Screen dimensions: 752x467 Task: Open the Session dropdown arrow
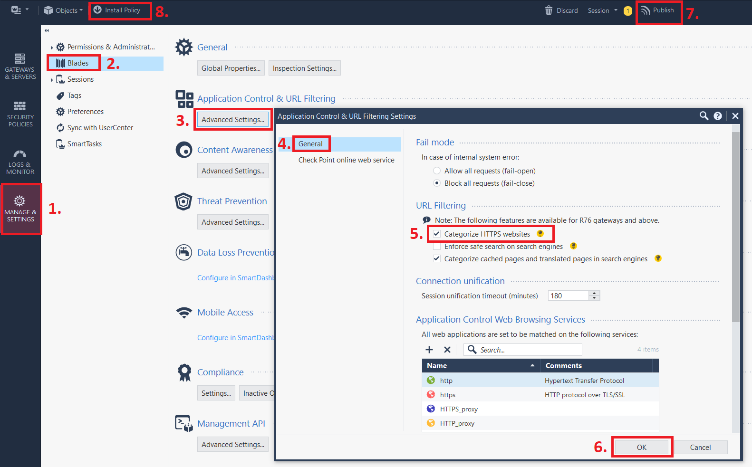tap(616, 10)
